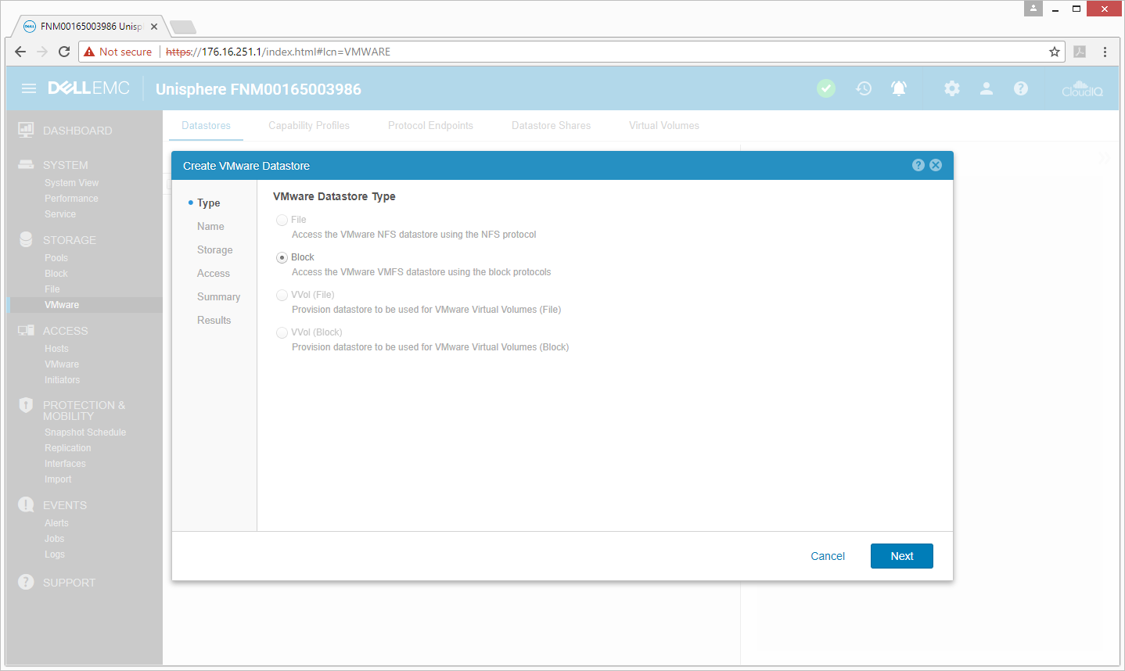Go back in the browser

20,52
